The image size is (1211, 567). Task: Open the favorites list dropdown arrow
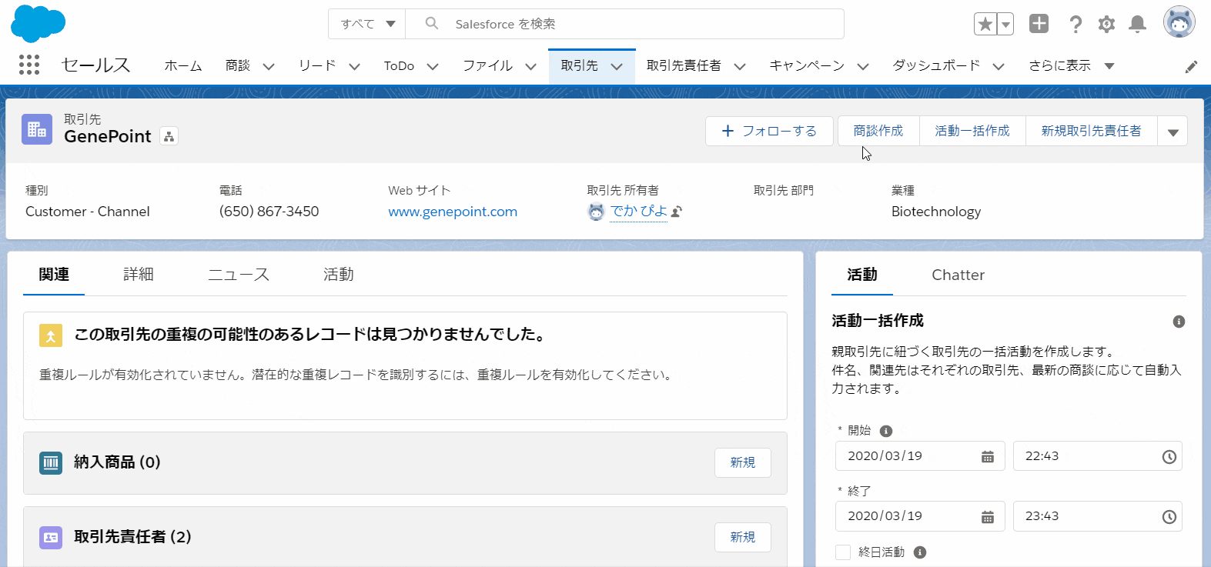pos(1005,24)
